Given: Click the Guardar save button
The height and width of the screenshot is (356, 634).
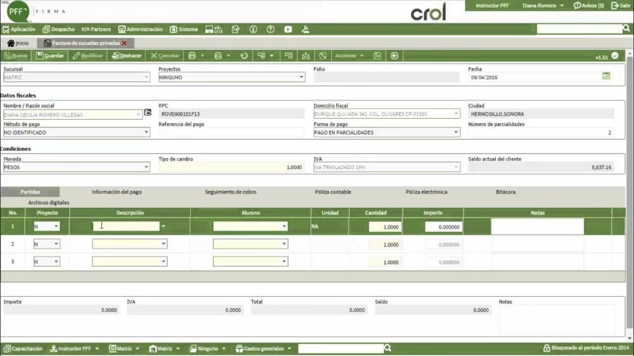Looking at the screenshot, I should click(x=50, y=56).
